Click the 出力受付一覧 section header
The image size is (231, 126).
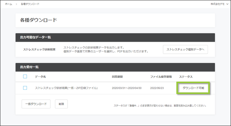(29, 67)
